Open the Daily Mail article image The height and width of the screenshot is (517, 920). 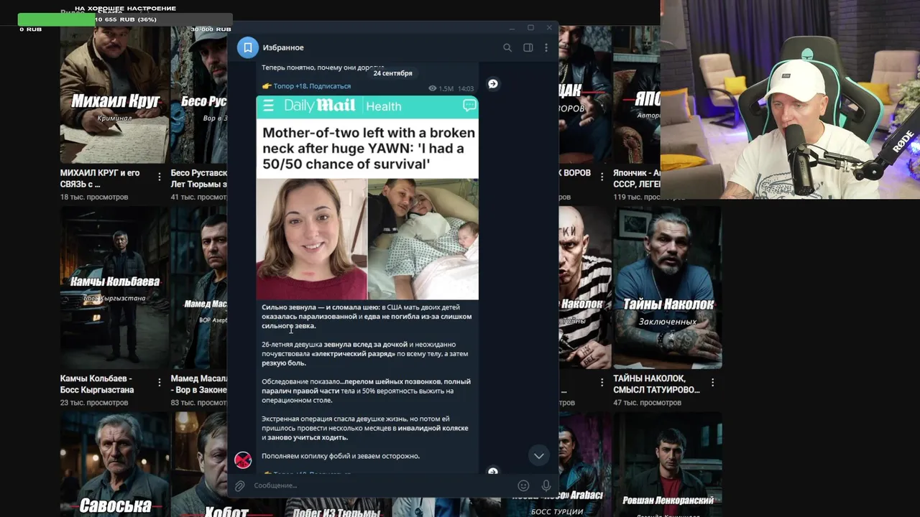coord(367,197)
